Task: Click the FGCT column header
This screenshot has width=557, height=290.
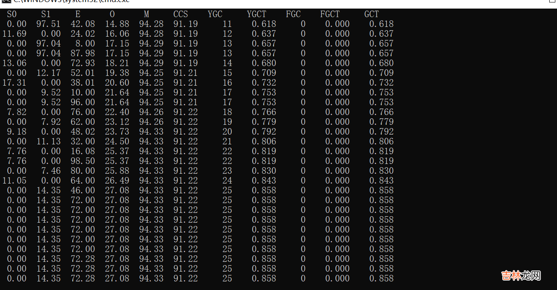Action: point(330,14)
